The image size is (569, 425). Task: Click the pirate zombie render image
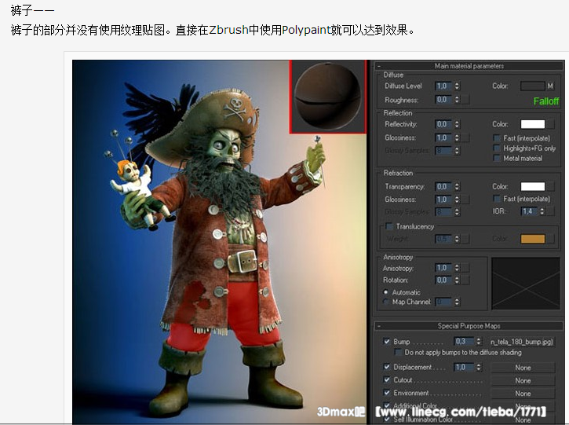[219, 242]
